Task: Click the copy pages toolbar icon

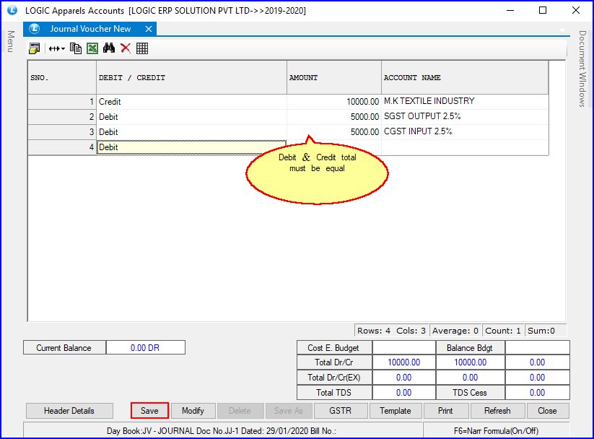Action: coord(76,48)
